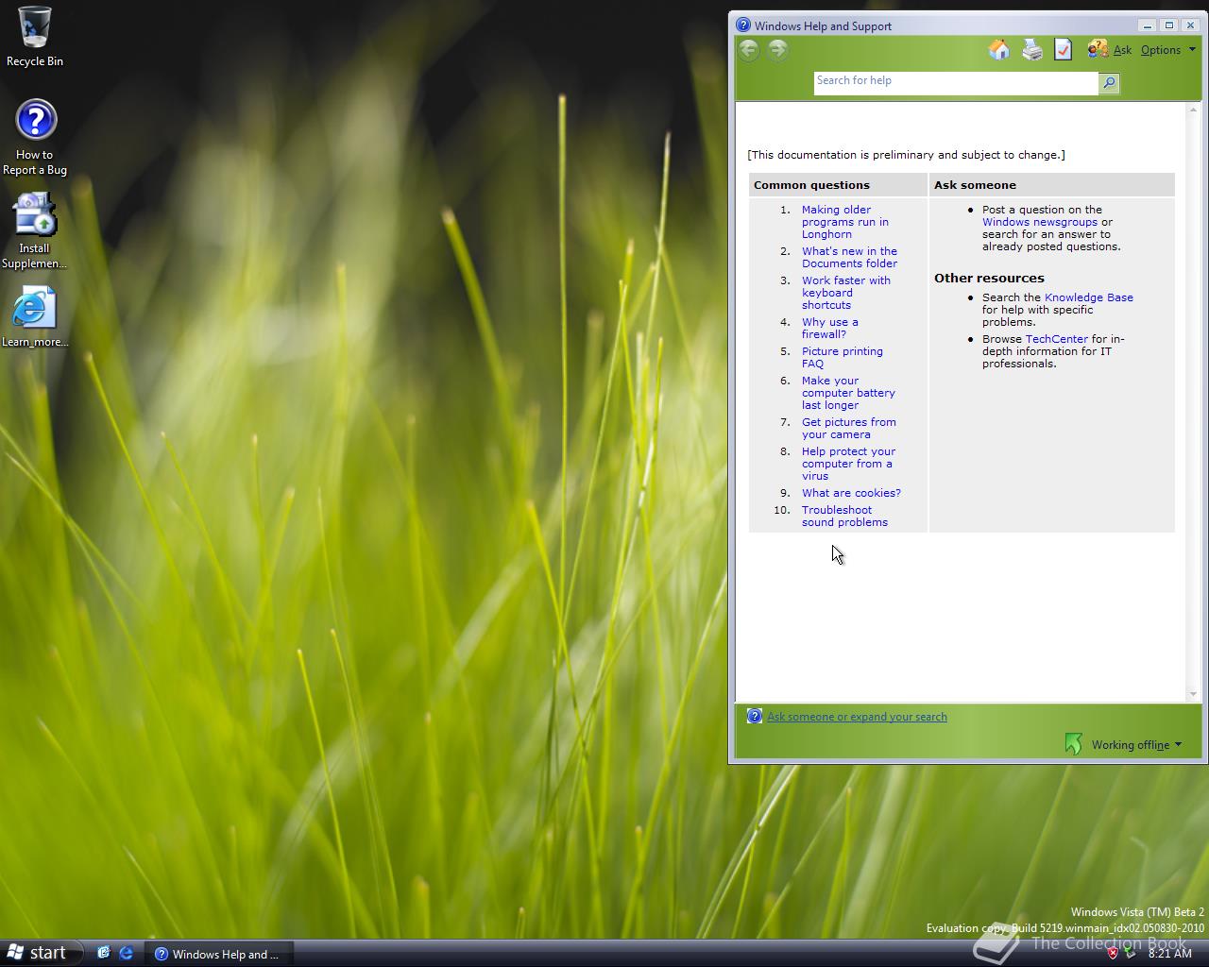
Task: Go back in Help and Support
Action: pos(749,50)
